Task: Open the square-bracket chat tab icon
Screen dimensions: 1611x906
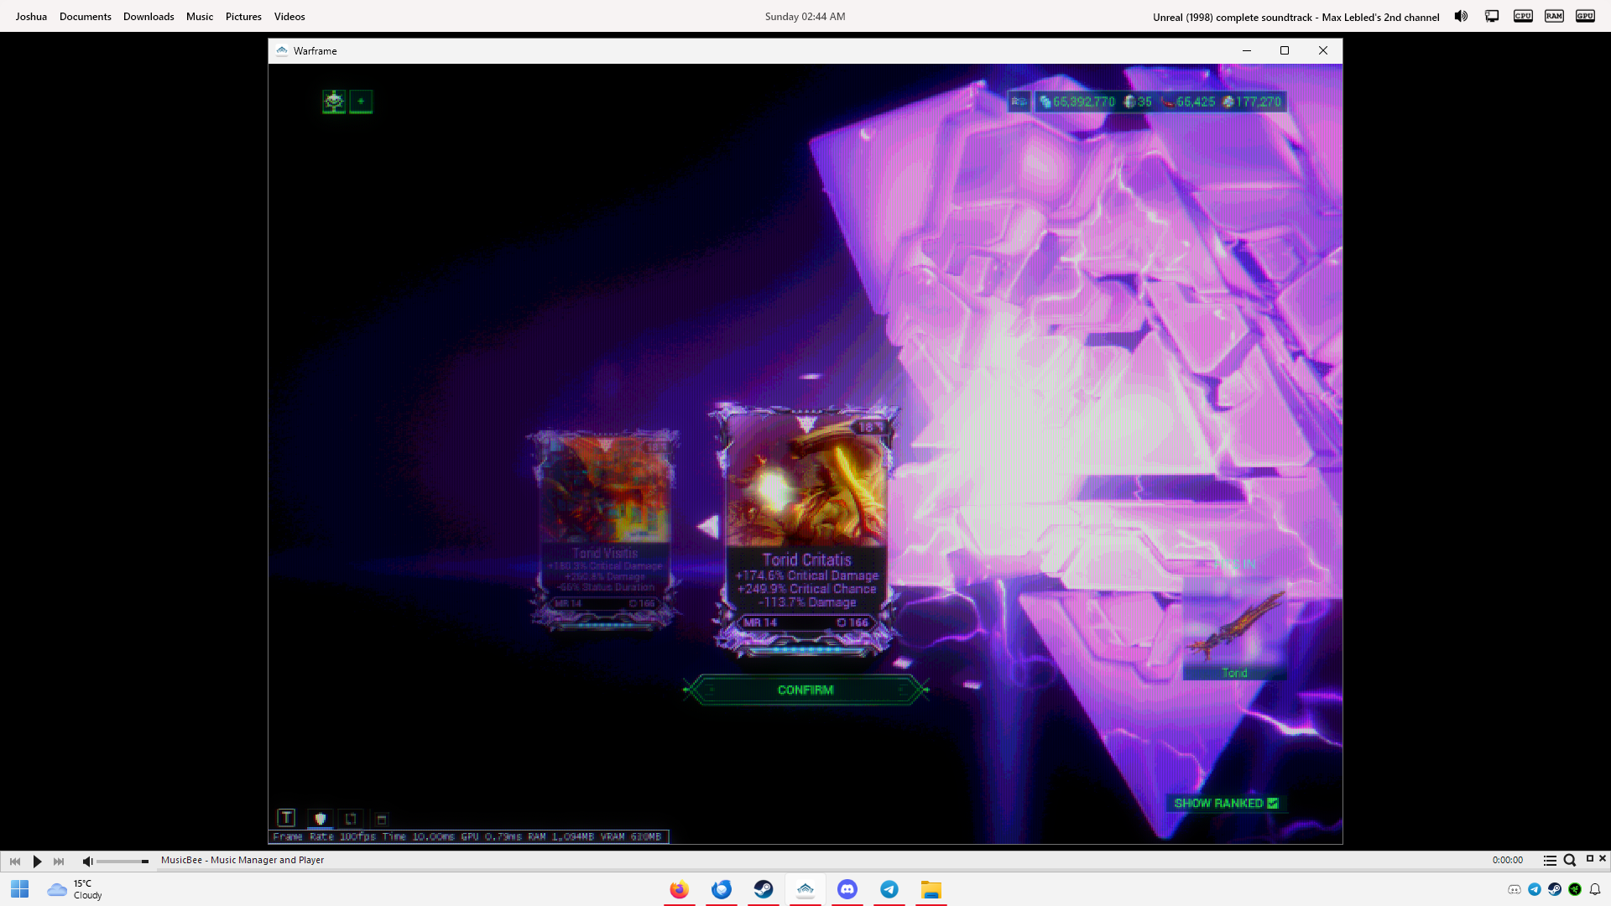Action: [x=351, y=819]
